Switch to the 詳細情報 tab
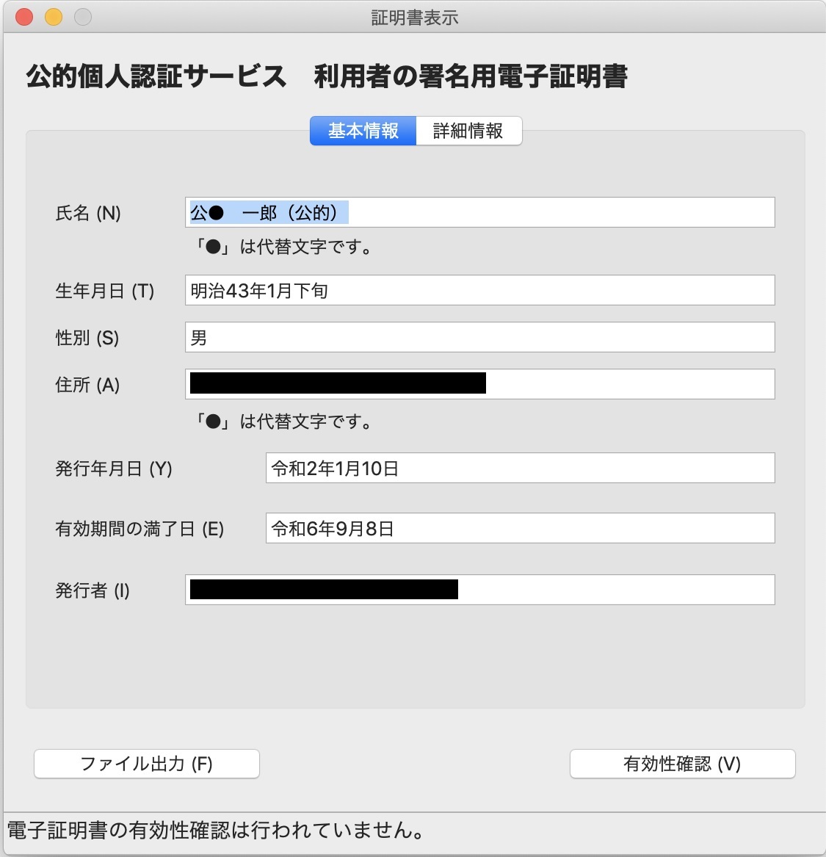Image resolution: width=826 pixels, height=857 pixels. click(x=468, y=131)
